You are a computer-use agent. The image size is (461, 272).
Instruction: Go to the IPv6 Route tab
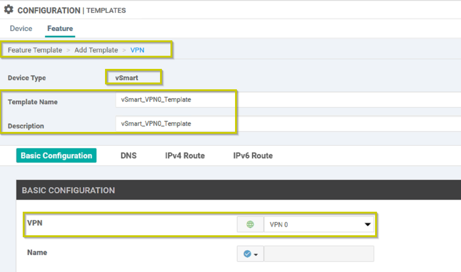click(x=253, y=155)
